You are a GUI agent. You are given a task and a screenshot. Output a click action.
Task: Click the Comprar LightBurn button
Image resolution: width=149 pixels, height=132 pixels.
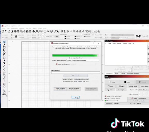(x=68, y=79)
